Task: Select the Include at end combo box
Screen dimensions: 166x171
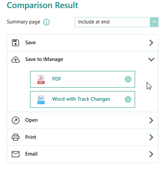Action: click(117, 22)
